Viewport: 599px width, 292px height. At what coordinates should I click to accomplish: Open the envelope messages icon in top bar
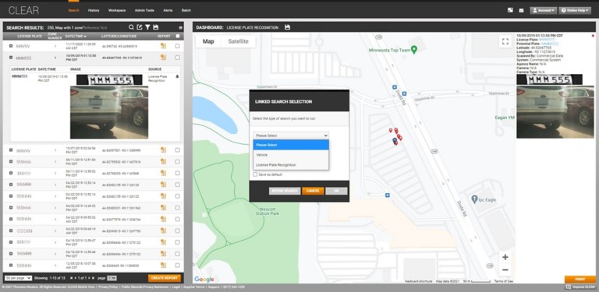coord(521,10)
